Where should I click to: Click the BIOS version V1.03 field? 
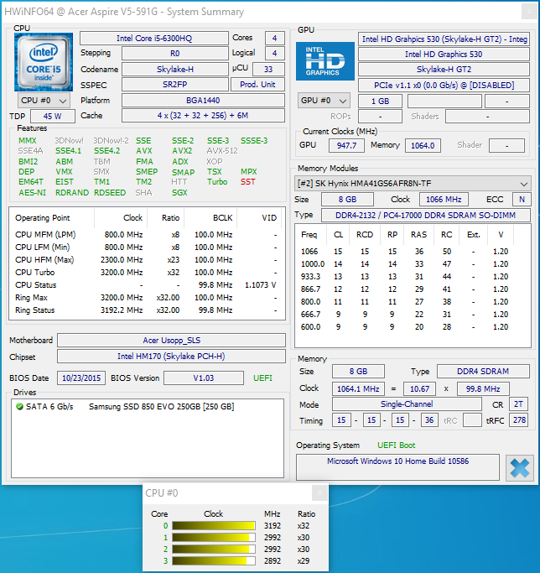pos(204,378)
